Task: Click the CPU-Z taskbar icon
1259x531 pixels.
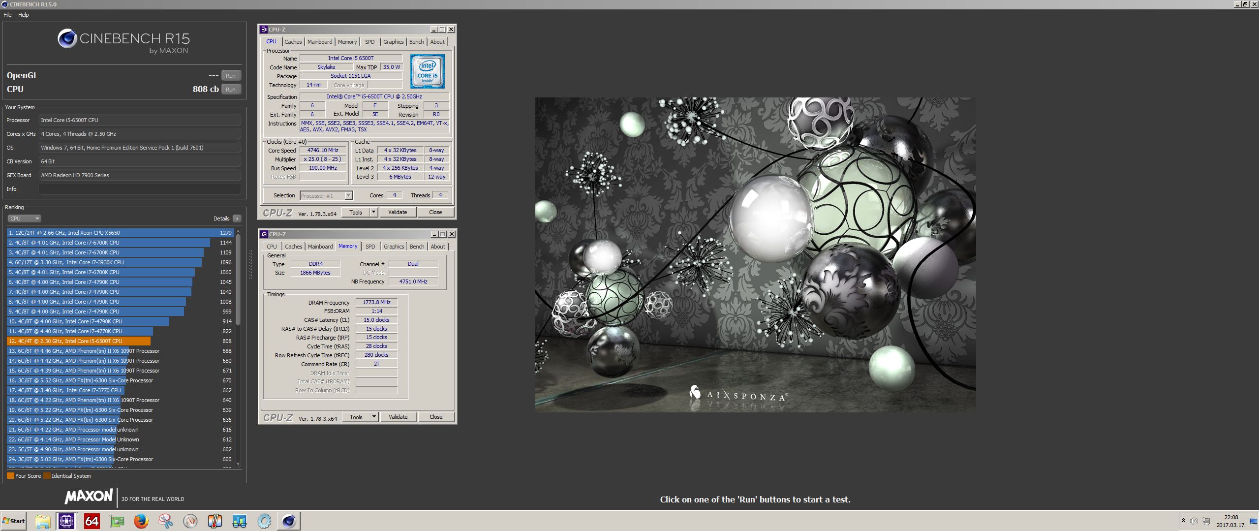Action: 66,521
